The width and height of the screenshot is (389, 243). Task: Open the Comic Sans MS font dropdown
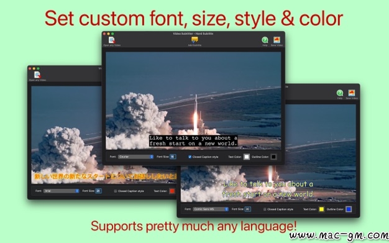[211, 209]
